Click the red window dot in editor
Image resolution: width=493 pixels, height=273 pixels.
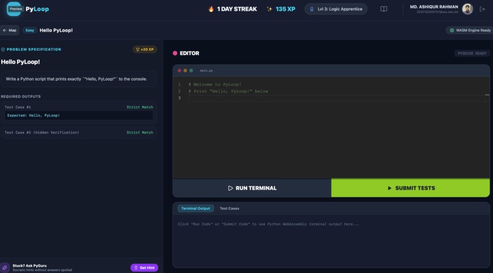179,71
